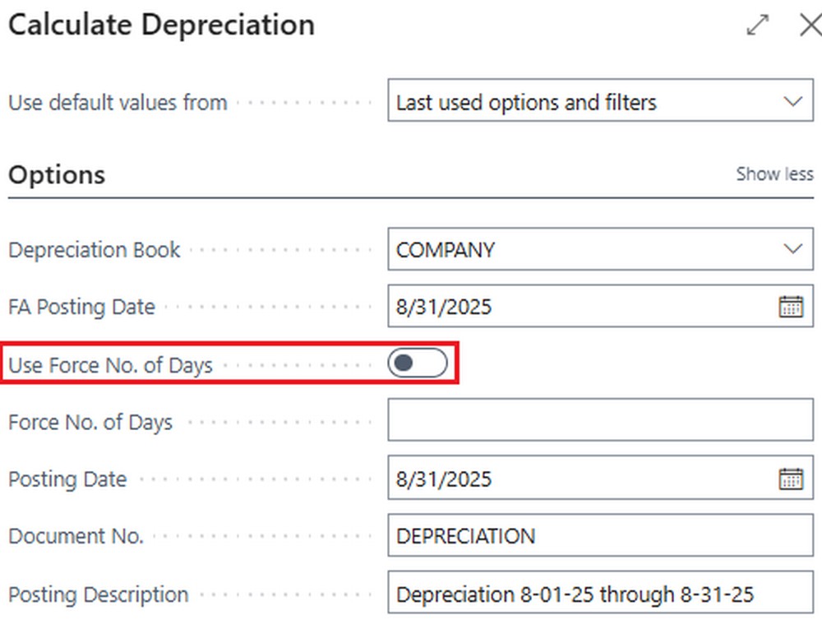Open the Depreciation Book dropdown chevron
The height and width of the screenshot is (620, 822).
pos(792,249)
